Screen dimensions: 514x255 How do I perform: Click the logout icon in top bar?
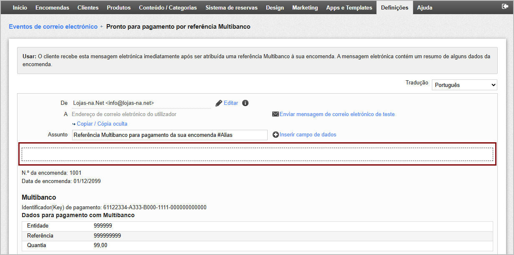505,7
